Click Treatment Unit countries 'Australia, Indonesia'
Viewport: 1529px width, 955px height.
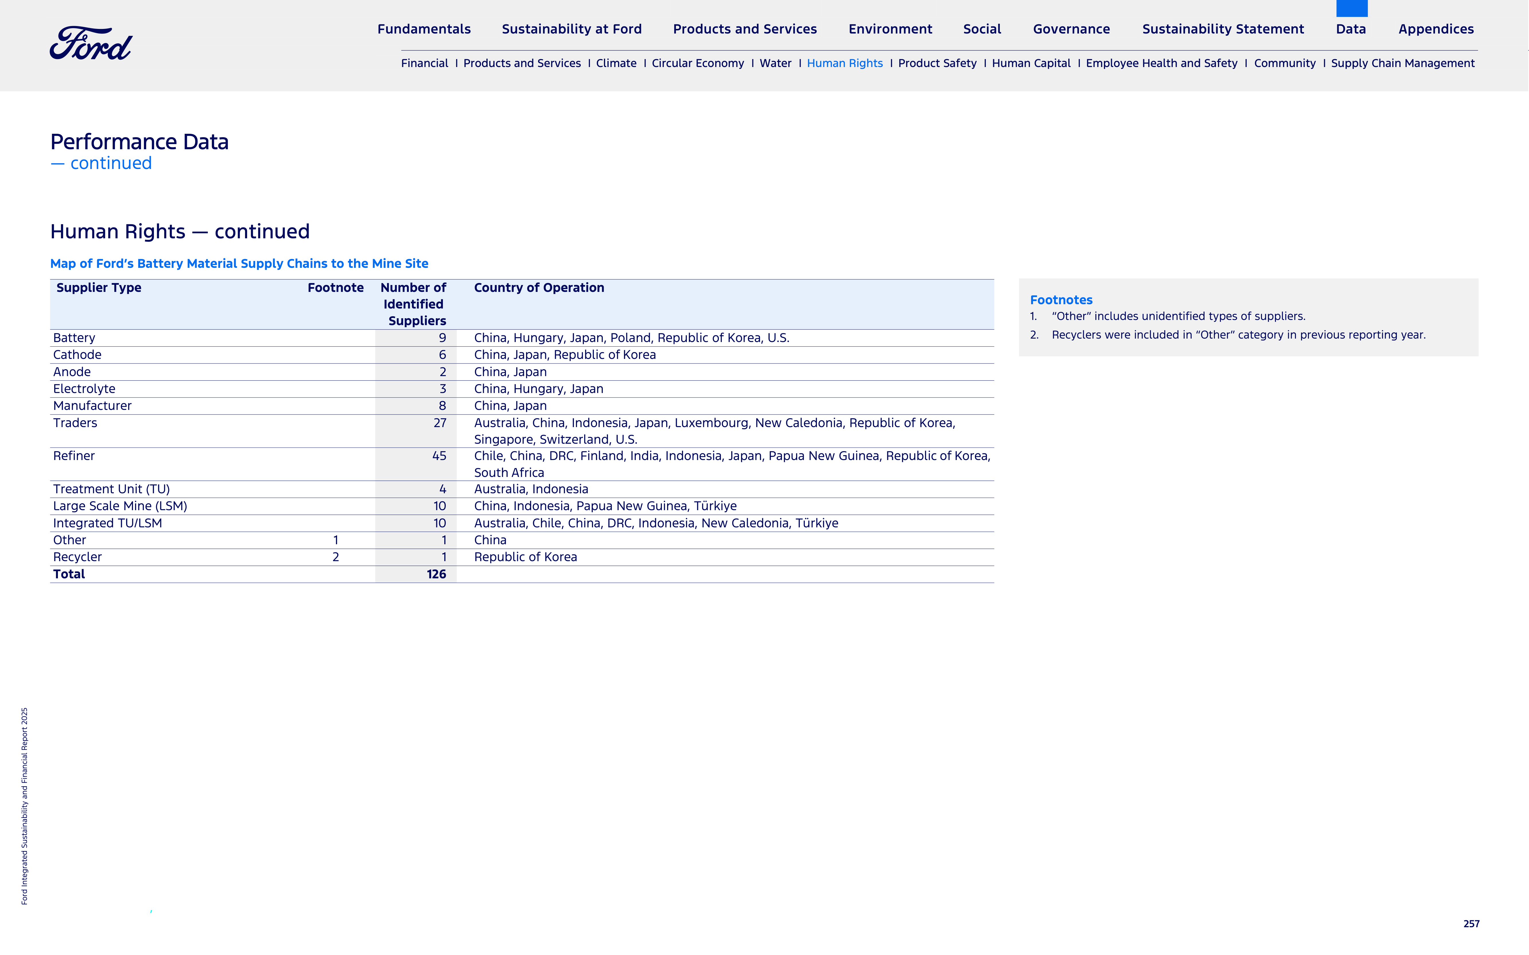click(x=531, y=490)
